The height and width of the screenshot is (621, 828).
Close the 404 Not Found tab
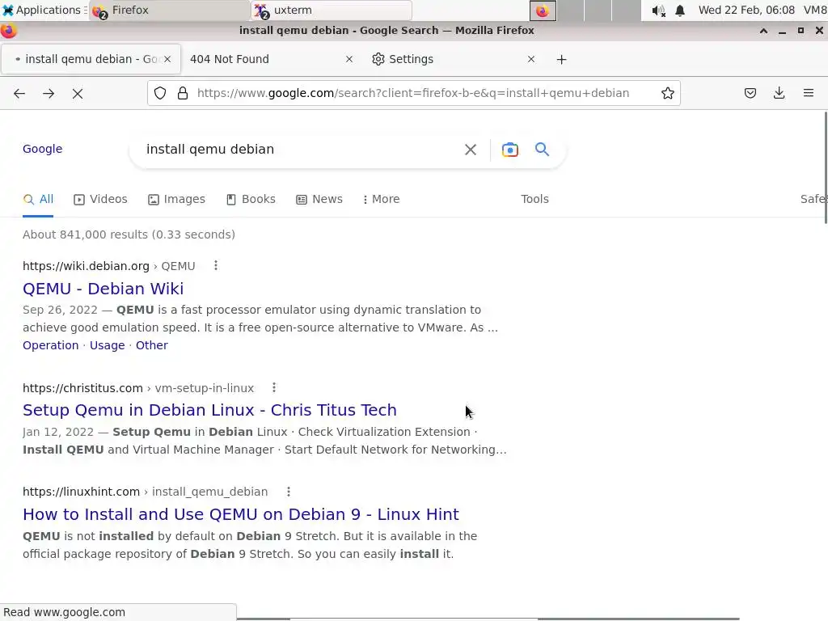(349, 59)
